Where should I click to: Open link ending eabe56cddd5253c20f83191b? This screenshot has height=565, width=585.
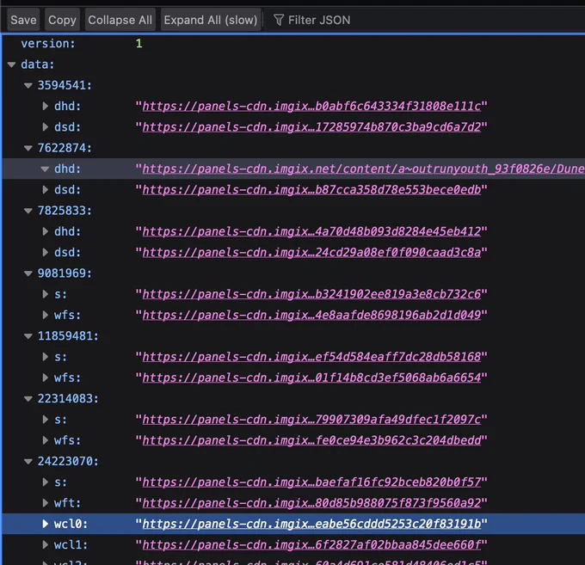(x=311, y=525)
